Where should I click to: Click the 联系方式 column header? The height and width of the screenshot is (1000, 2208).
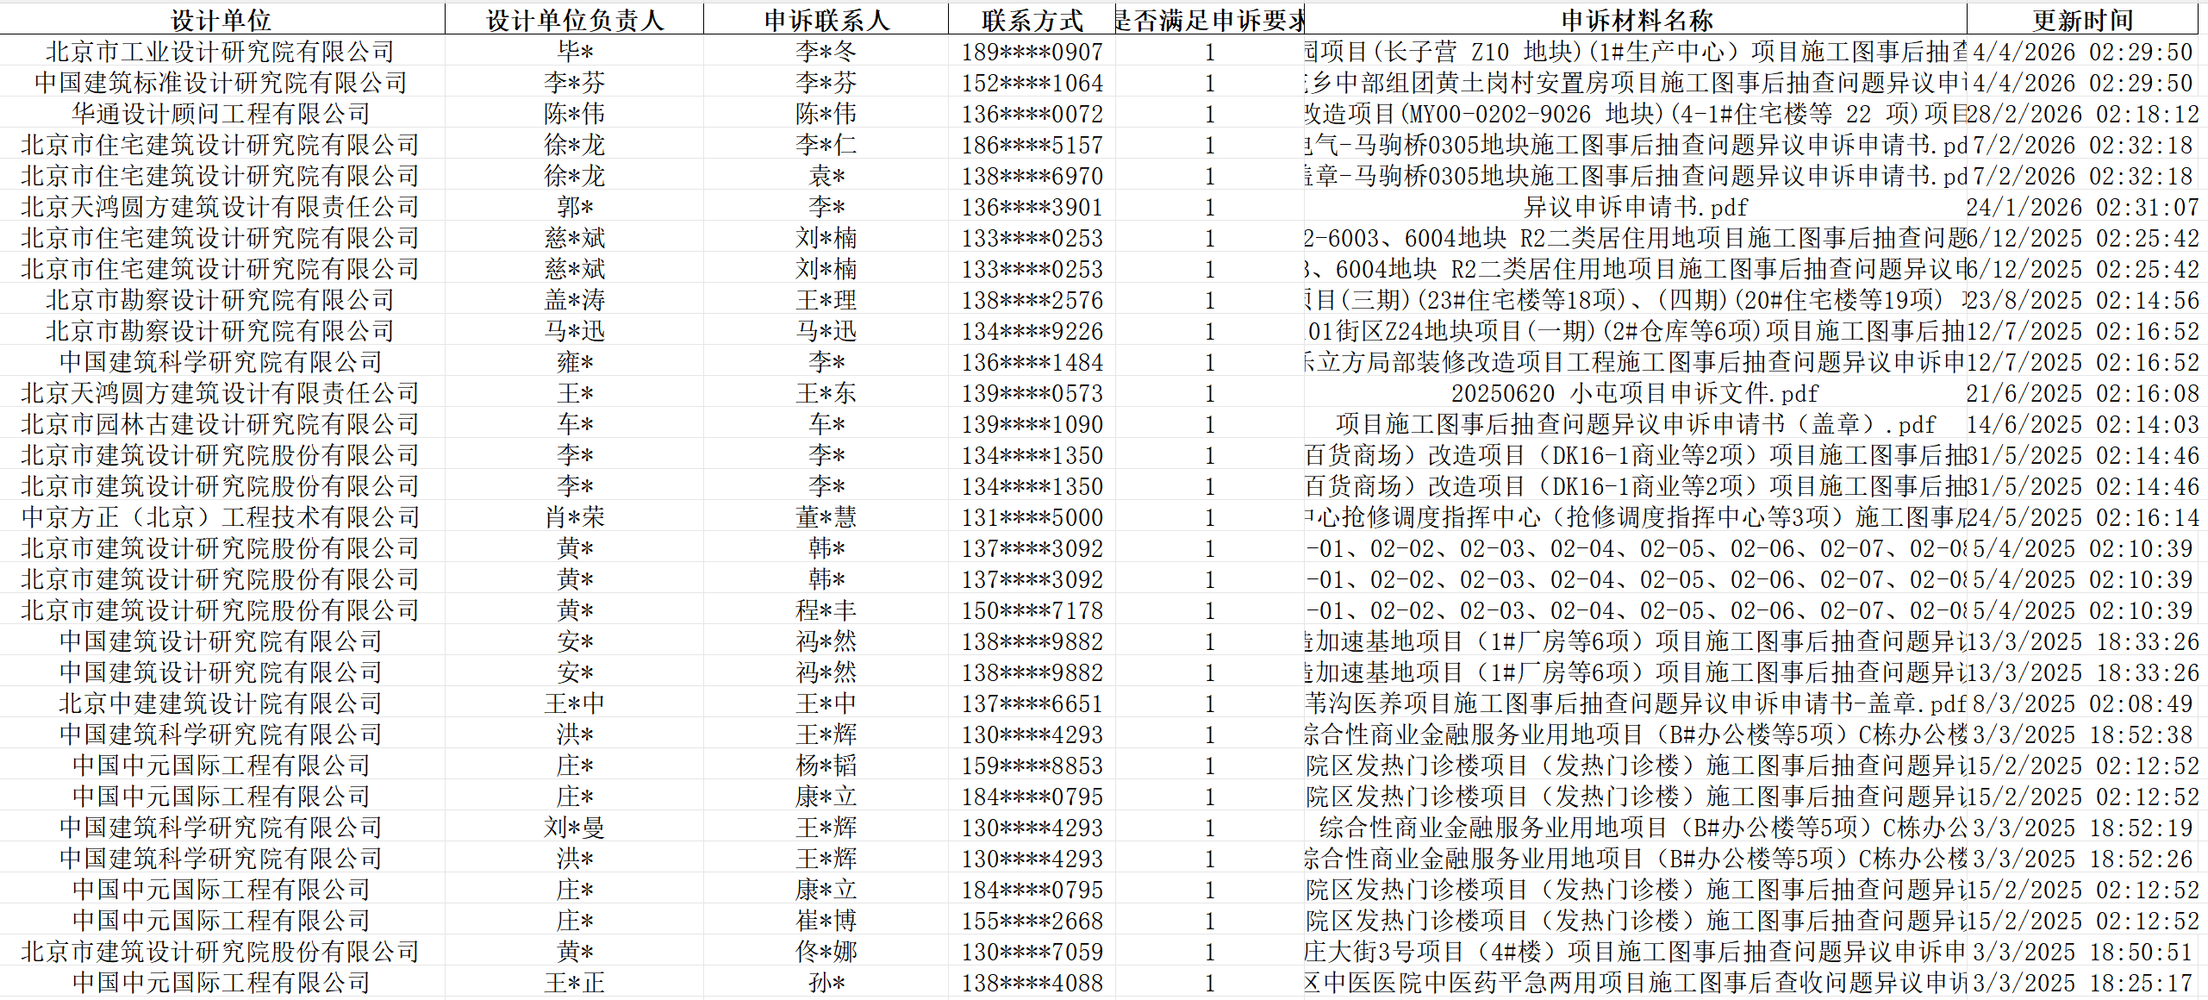(x=1032, y=20)
